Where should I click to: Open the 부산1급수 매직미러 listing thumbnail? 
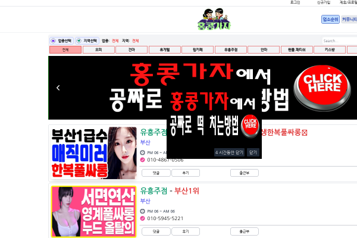click(x=94, y=153)
